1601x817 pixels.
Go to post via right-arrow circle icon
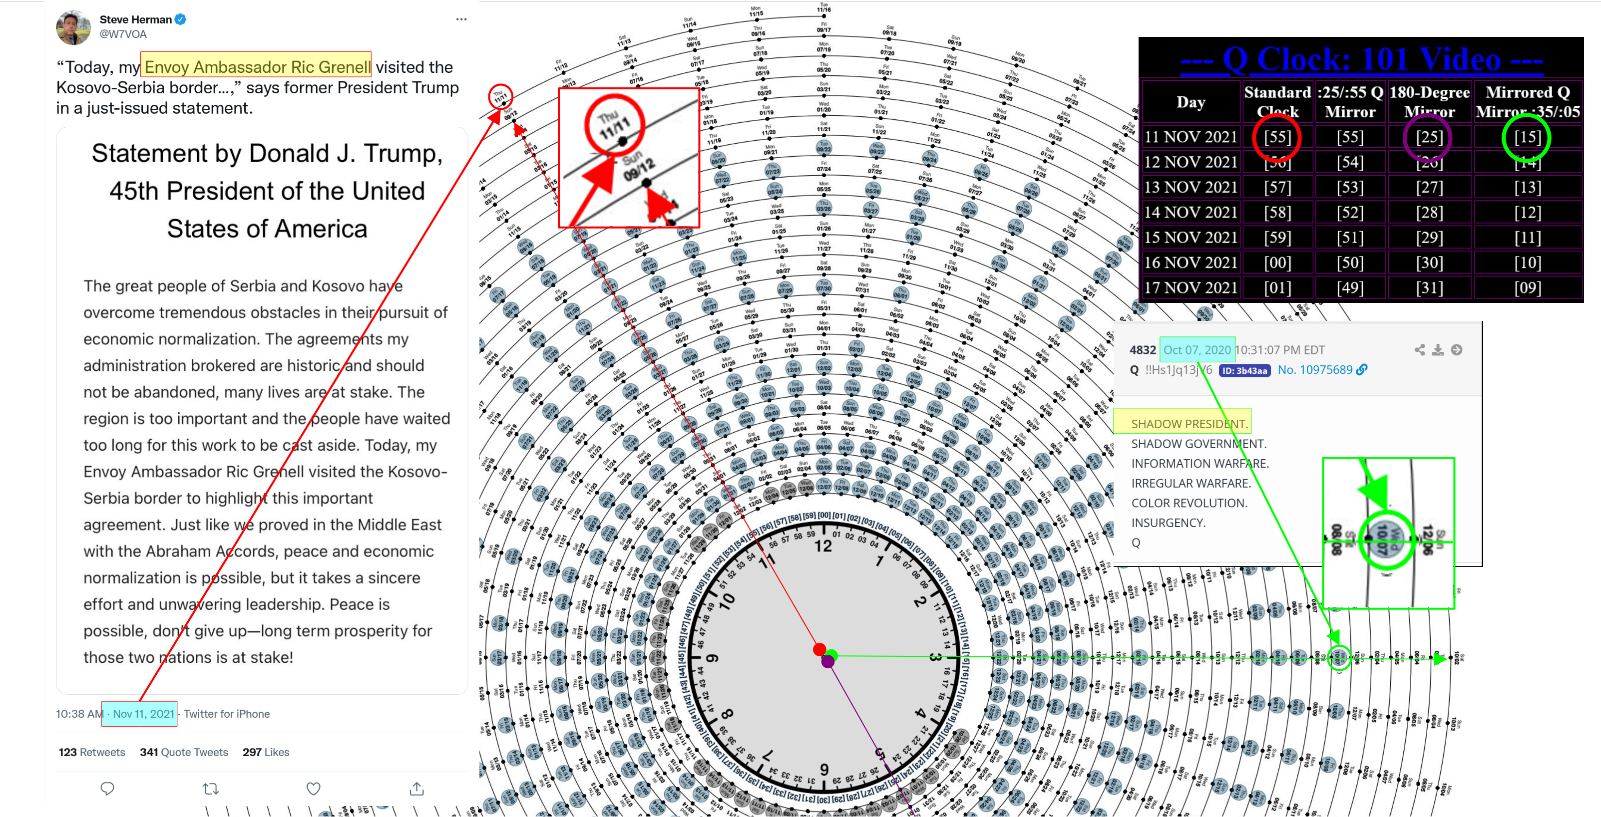pyautogui.click(x=1456, y=350)
